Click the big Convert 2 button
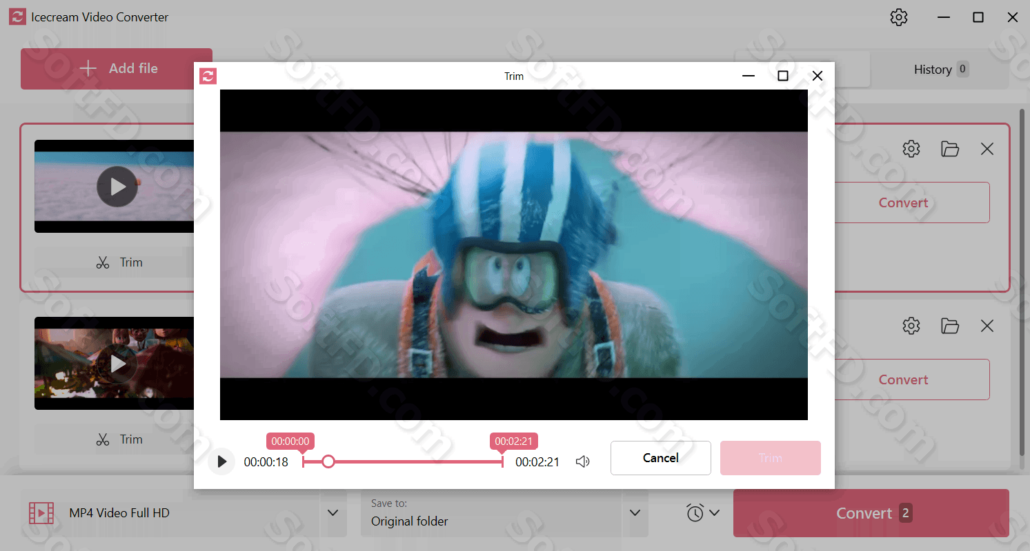 pyautogui.click(x=871, y=513)
